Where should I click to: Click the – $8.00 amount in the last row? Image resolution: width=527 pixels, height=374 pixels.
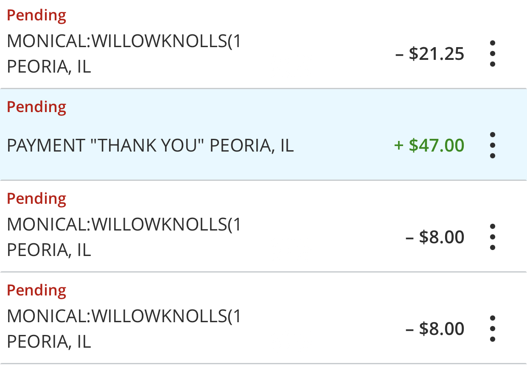(435, 329)
